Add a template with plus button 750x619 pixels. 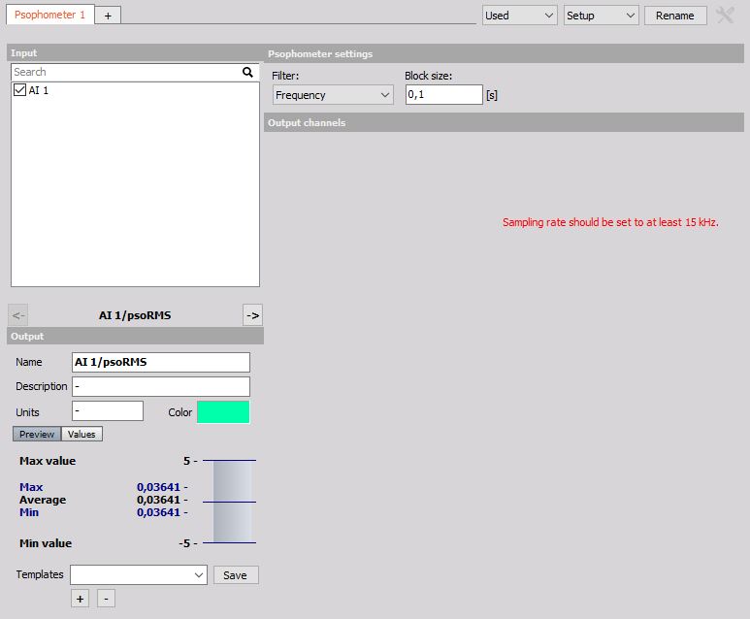[80, 599]
